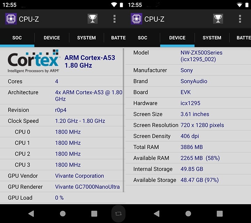Select Manufacturer value 'Sony'
Viewport: 251px width, 223px height.
pos(187,70)
